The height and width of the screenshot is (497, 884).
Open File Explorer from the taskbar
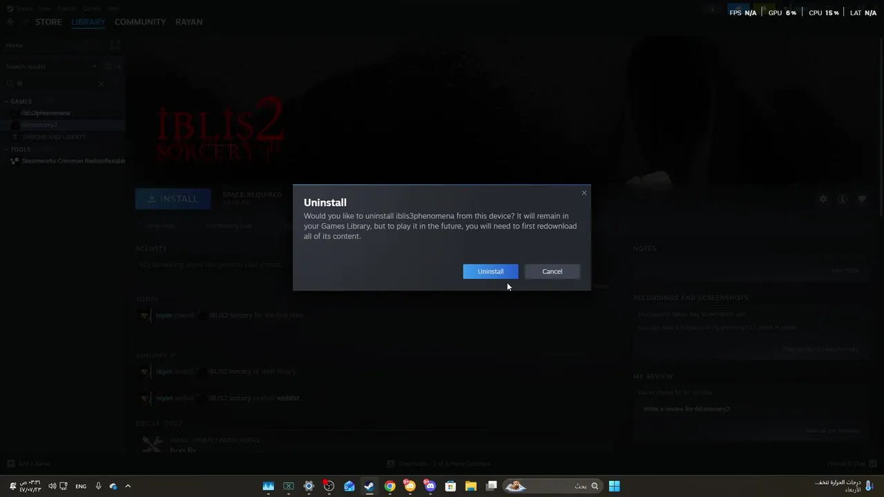click(471, 486)
